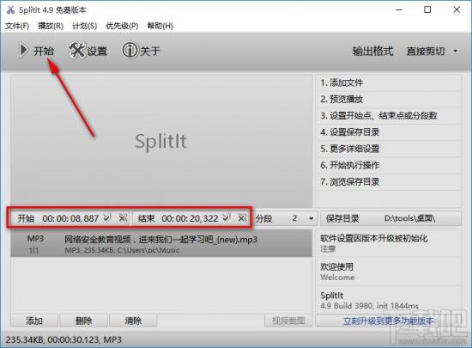Screen dimensions: 472x348
Task: Click the SplitIt scissors icon in title bar
Action: [10, 9]
